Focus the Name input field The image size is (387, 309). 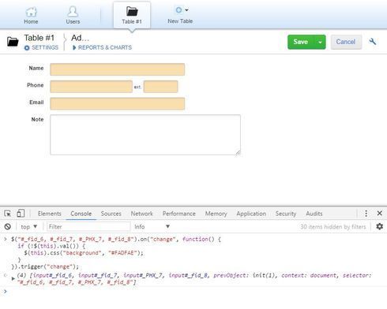click(x=118, y=69)
